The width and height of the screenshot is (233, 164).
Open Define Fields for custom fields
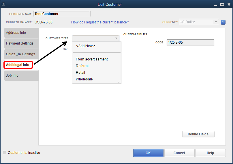[x=198, y=134]
